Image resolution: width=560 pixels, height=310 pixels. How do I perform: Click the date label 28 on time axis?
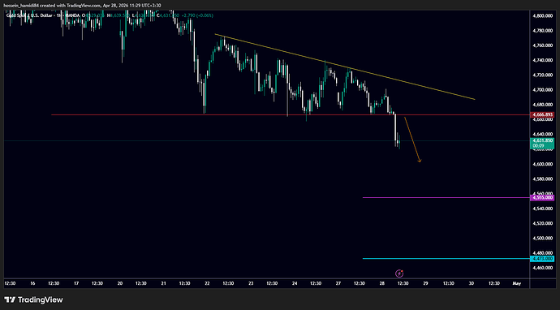coord(381,283)
